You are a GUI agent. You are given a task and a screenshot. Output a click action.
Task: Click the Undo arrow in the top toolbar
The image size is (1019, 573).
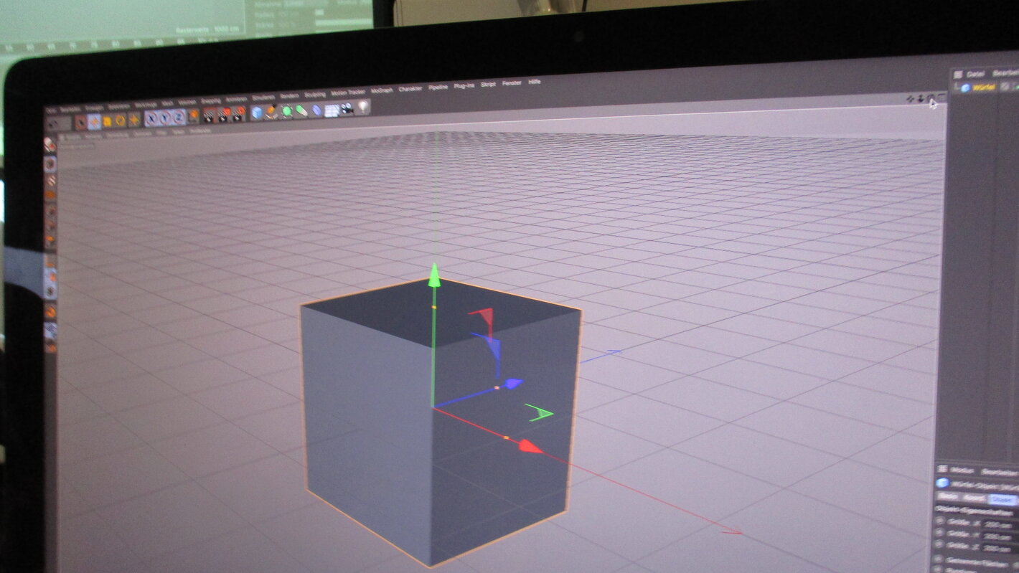coord(54,124)
